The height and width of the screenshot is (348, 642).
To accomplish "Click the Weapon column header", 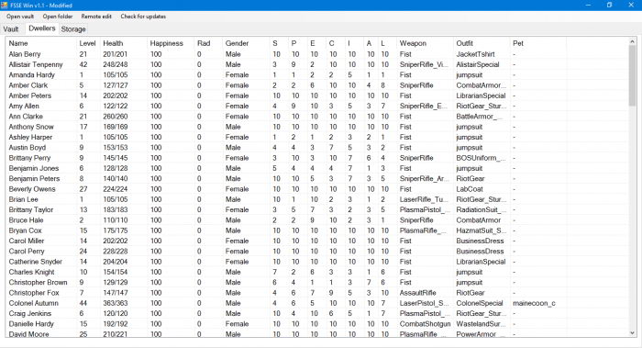I will (425, 43).
